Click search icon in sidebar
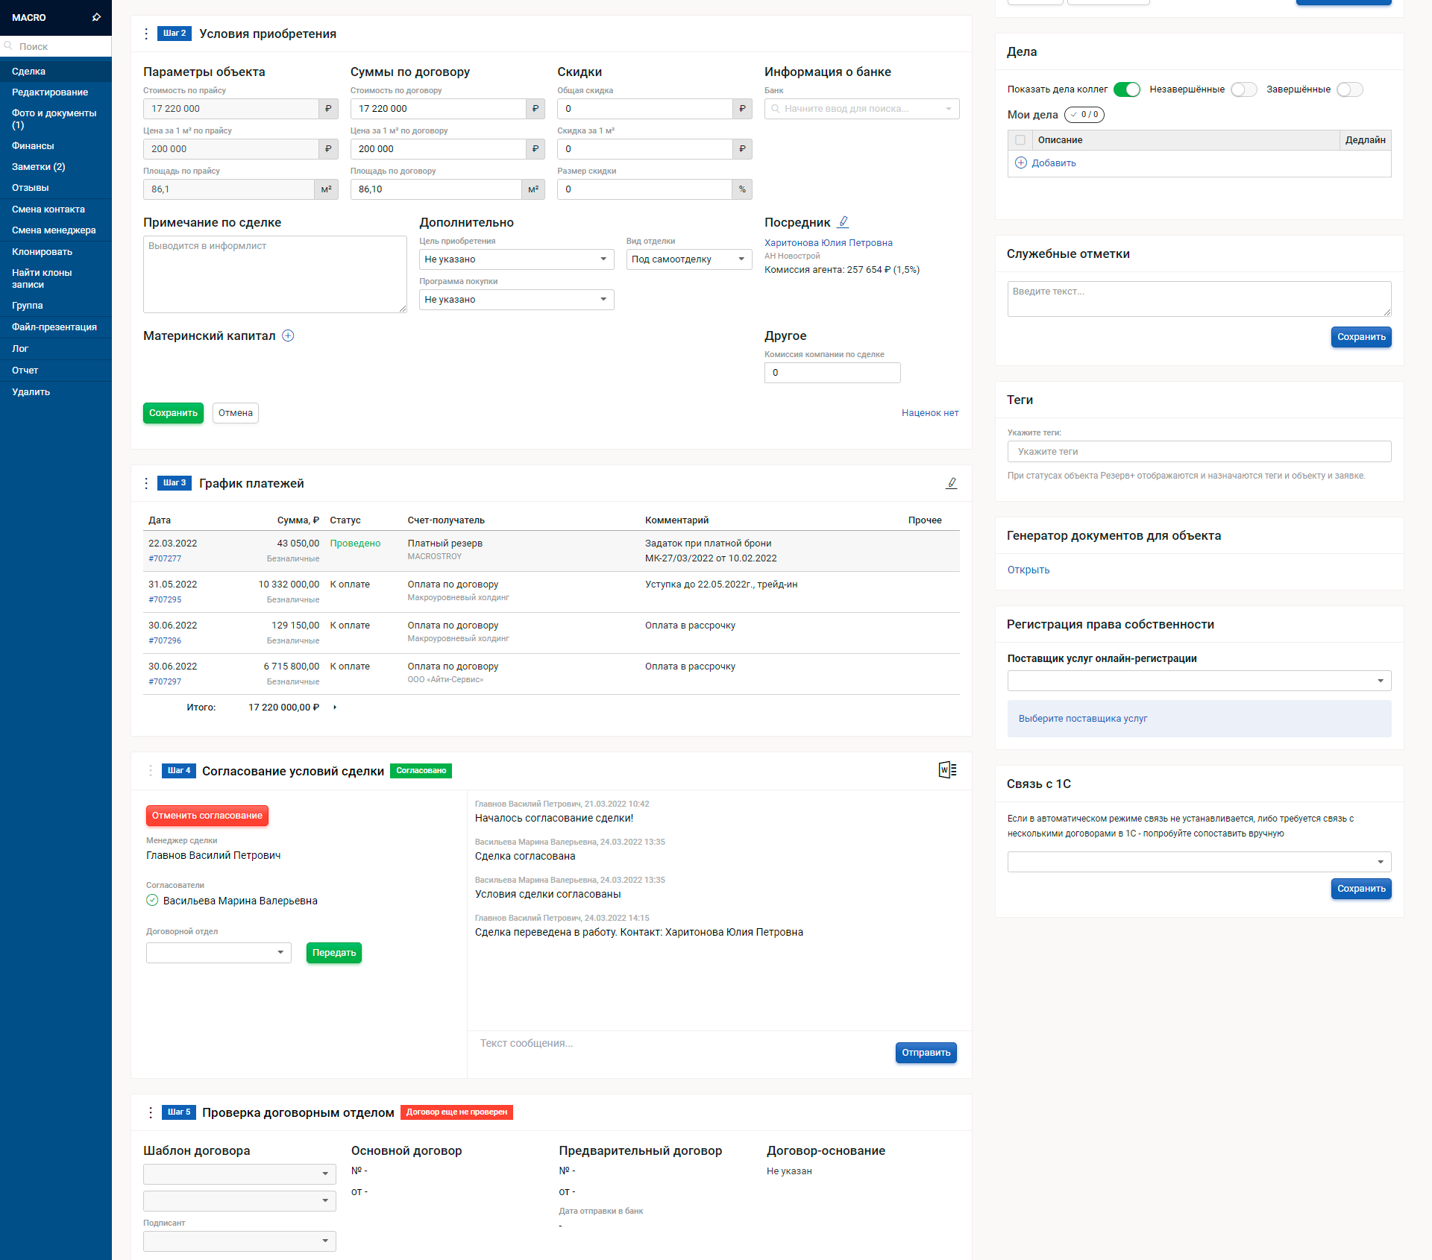This screenshot has height=1260, width=1432. point(7,45)
